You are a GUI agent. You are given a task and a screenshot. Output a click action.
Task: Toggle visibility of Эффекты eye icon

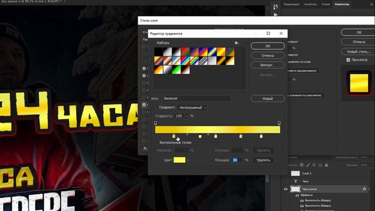click(x=297, y=195)
